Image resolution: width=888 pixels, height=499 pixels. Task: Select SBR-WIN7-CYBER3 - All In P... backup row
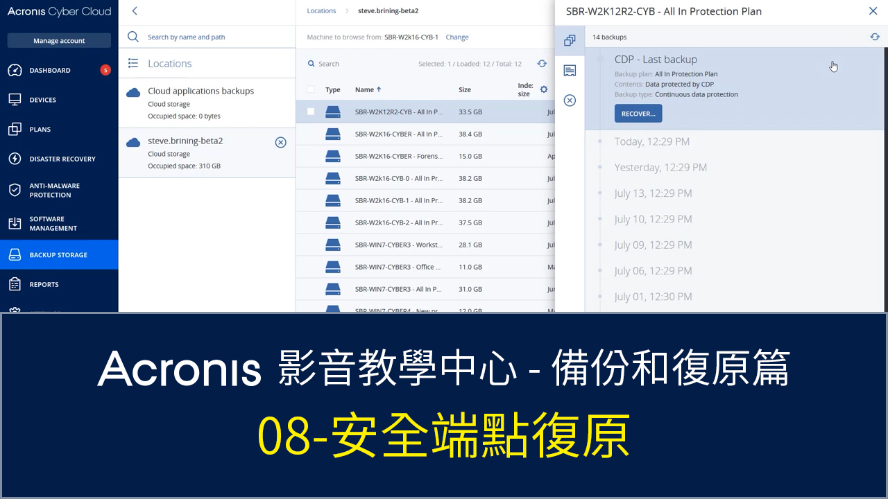click(x=425, y=289)
